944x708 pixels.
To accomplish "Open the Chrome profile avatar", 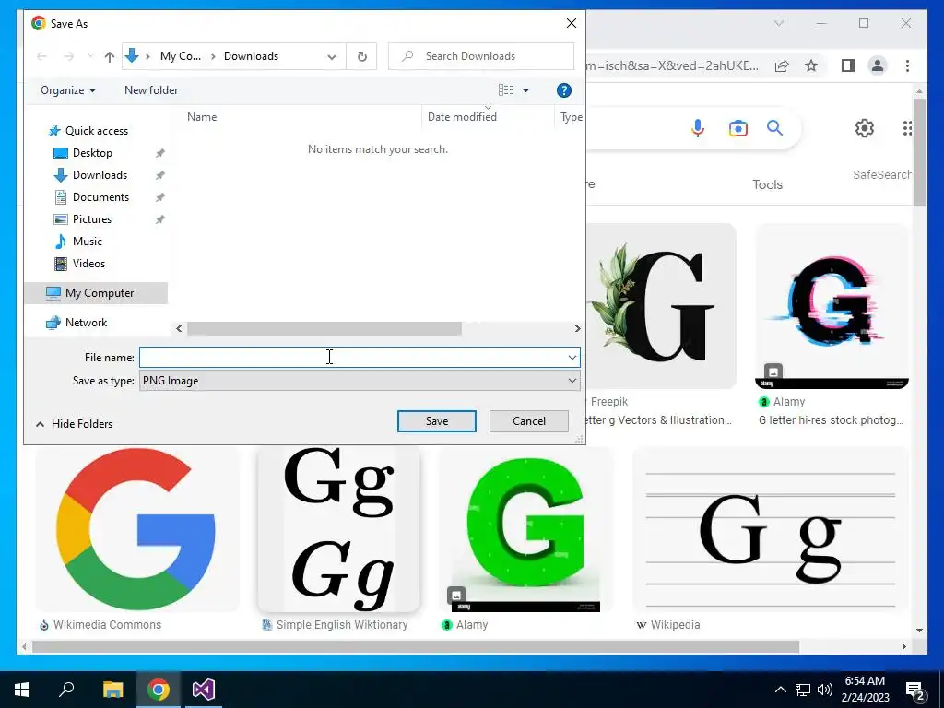I will point(878,65).
